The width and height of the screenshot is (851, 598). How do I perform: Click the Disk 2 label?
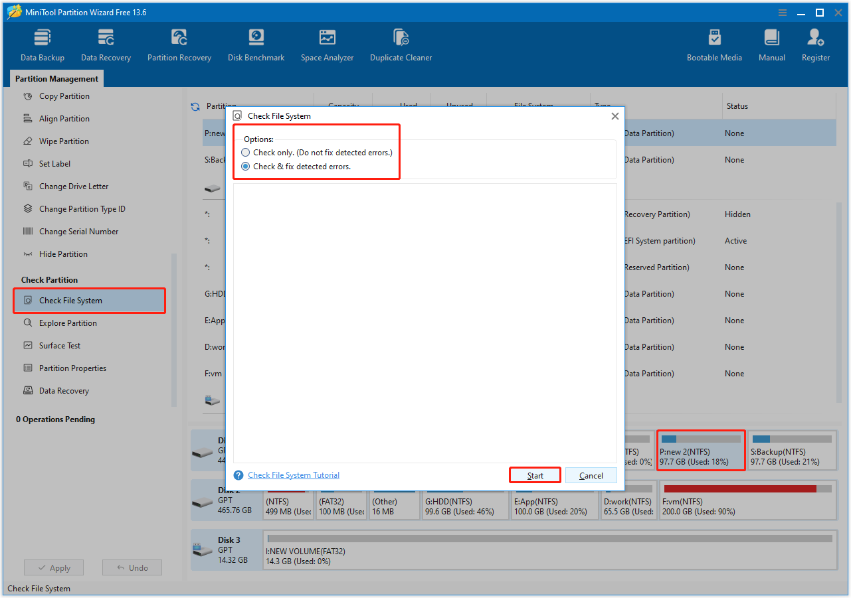229,491
